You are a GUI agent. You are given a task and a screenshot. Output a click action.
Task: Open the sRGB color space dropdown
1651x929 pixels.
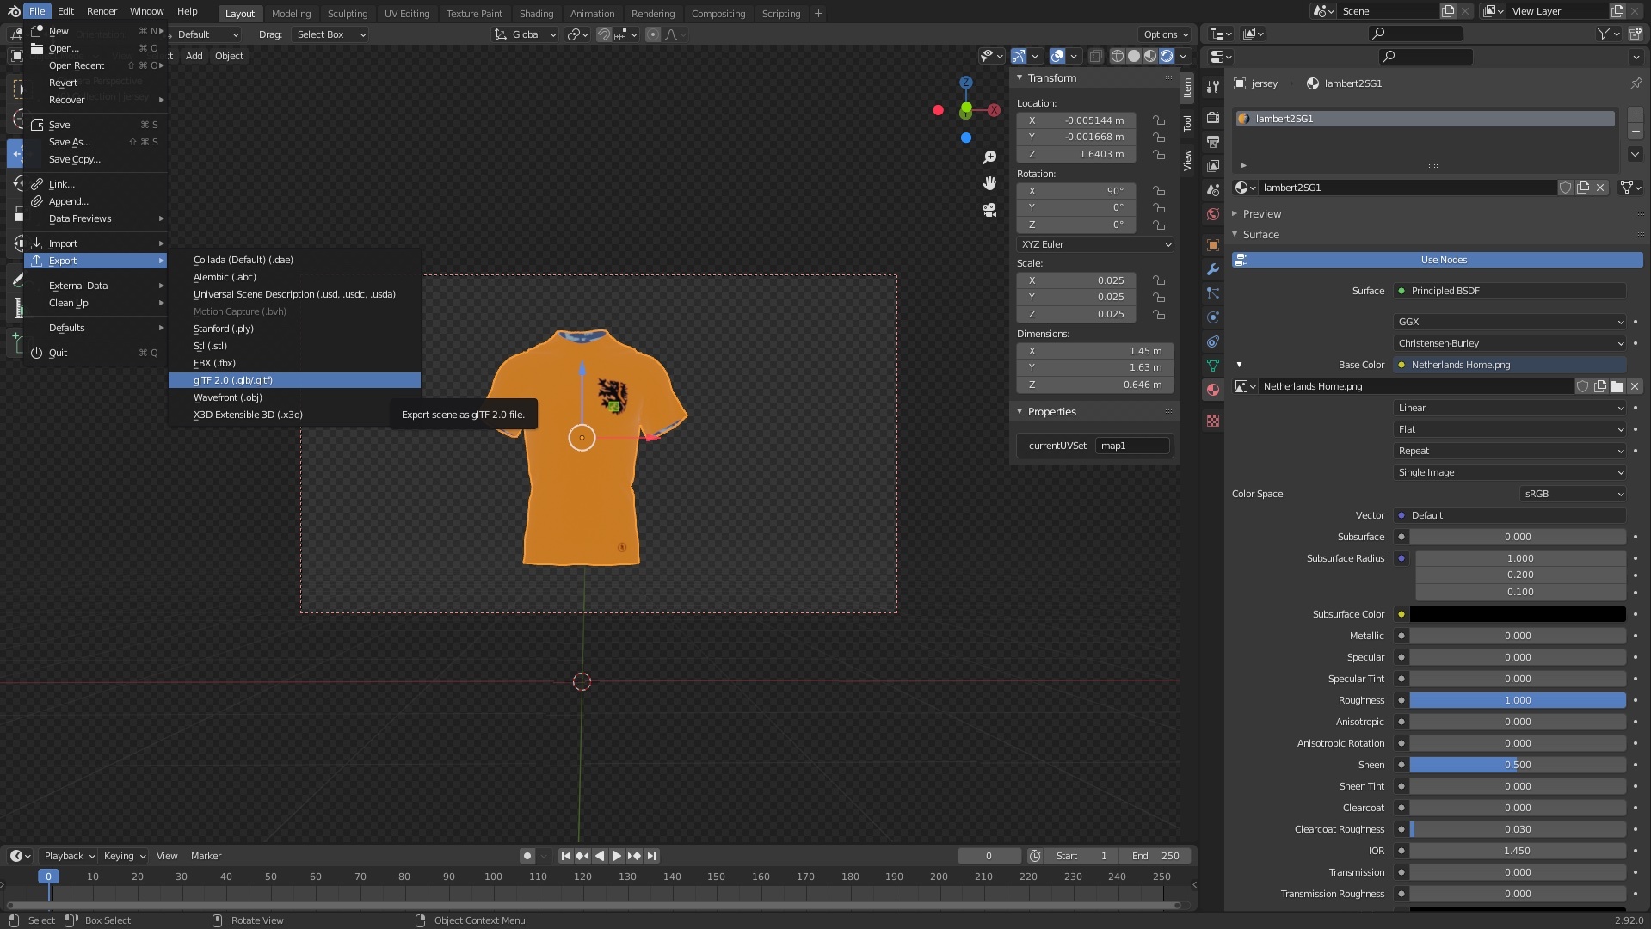click(x=1572, y=494)
